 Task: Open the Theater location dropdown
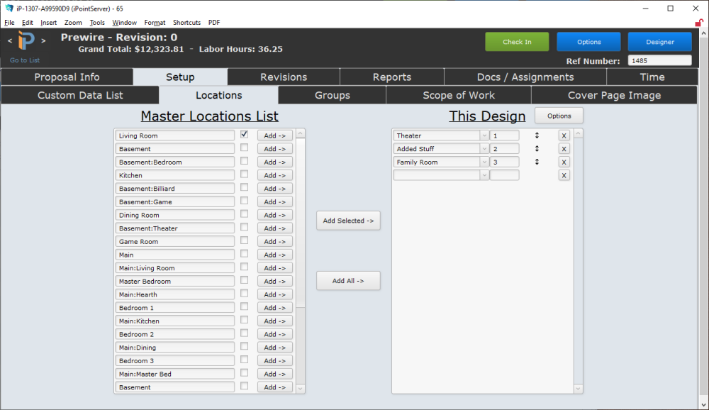[x=484, y=135]
